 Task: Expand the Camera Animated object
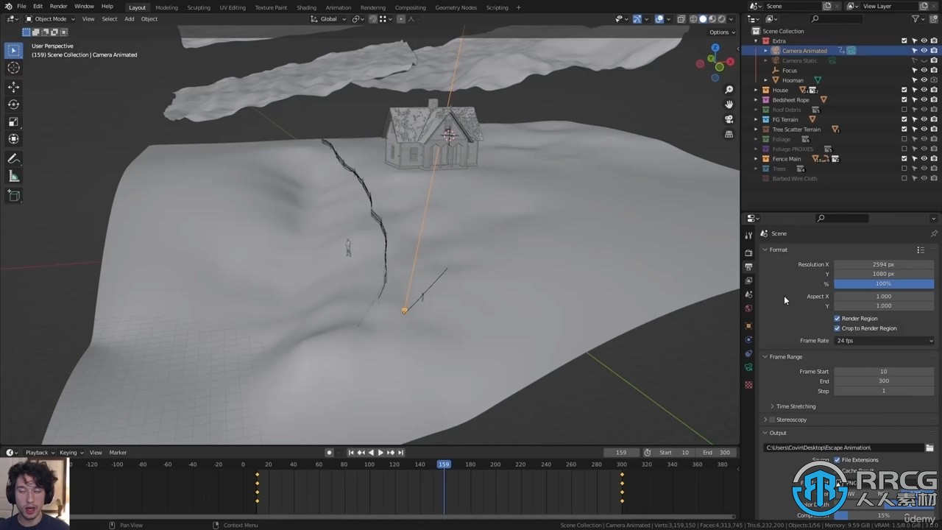click(x=765, y=51)
